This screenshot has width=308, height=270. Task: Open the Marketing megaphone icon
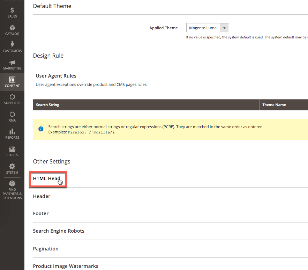(12, 63)
